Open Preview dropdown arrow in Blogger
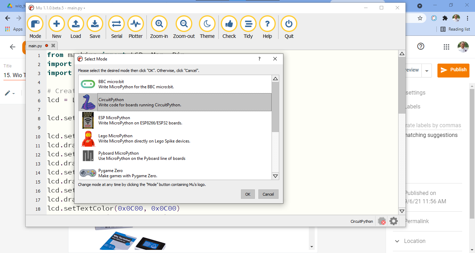The height and width of the screenshot is (253, 475). click(x=427, y=71)
